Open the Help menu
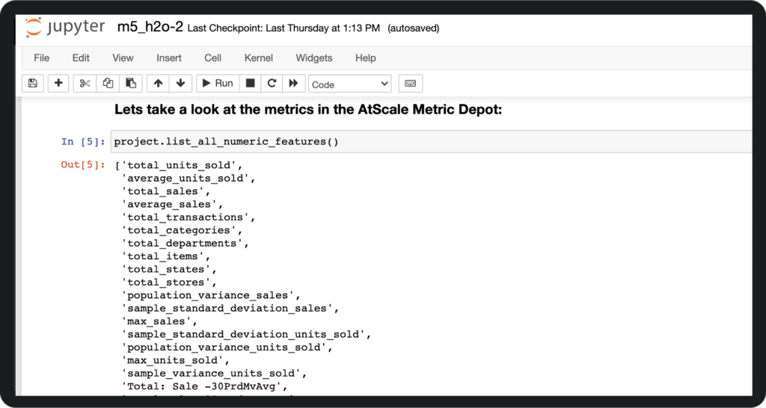 tap(365, 58)
